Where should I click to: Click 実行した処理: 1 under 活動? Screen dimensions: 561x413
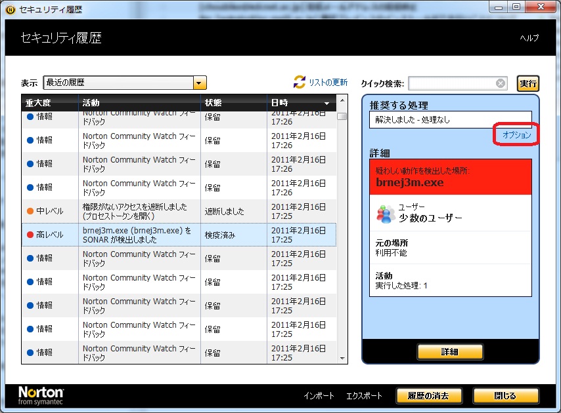[401, 286]
